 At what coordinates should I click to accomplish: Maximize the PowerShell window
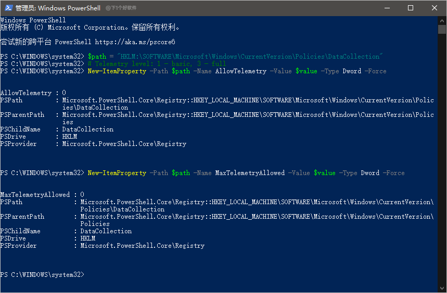tap(411, 8)
